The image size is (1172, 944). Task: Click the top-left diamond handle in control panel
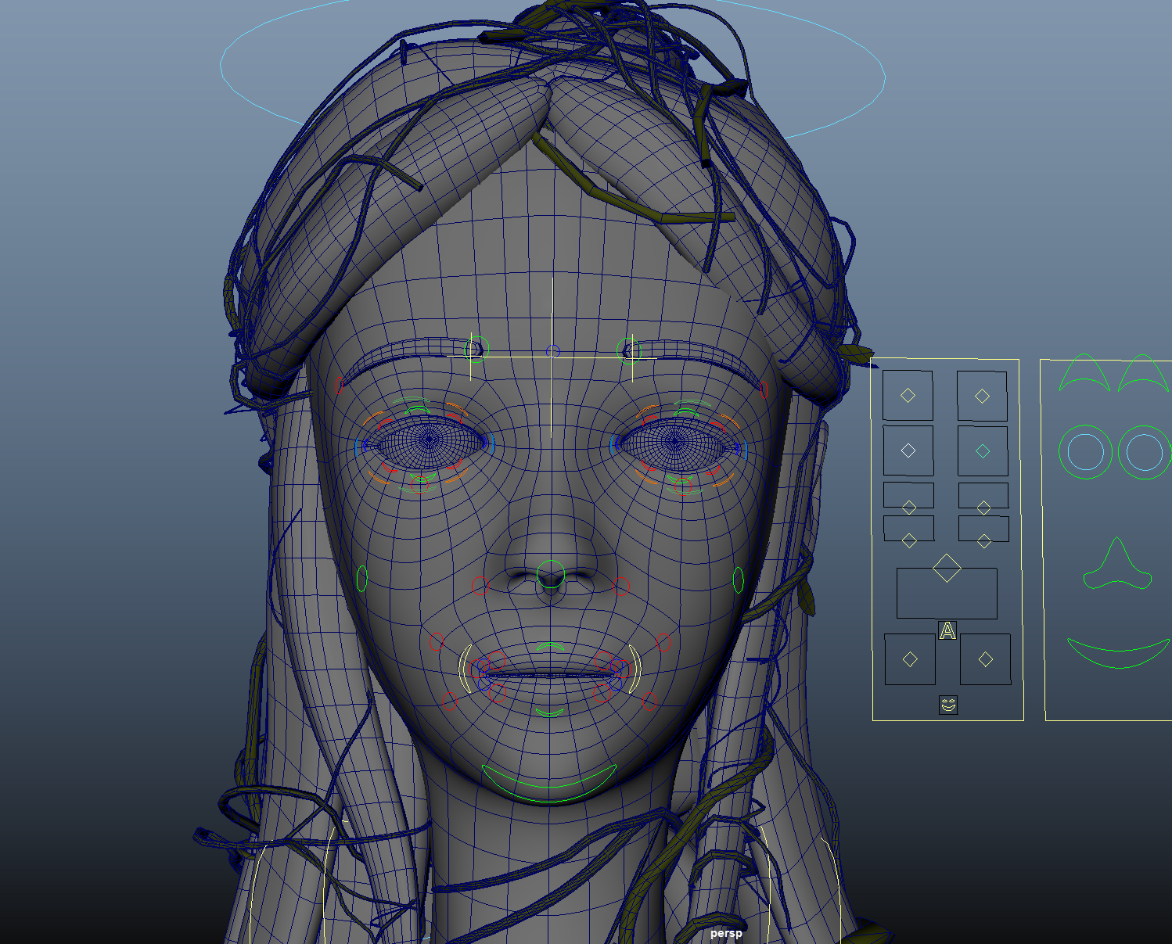908,395
